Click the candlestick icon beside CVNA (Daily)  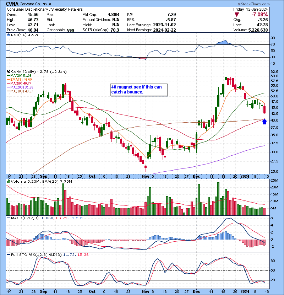pyautogui.click(x=8, y=72)
